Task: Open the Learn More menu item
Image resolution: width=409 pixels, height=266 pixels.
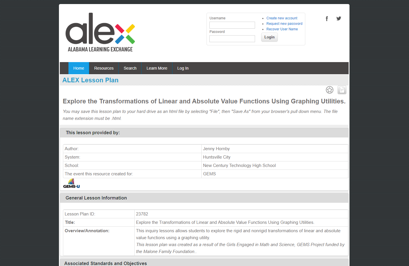Action: (157, 68)
